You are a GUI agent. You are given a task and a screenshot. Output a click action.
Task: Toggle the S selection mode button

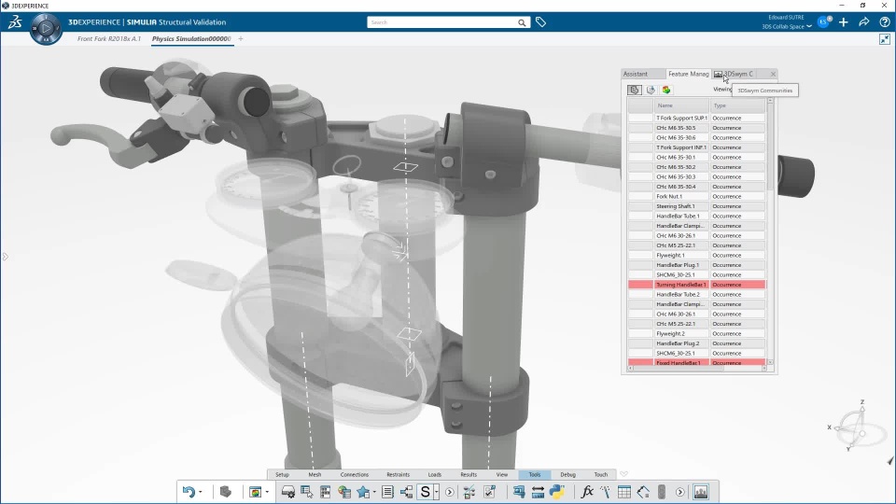click(x=426, y=492)
